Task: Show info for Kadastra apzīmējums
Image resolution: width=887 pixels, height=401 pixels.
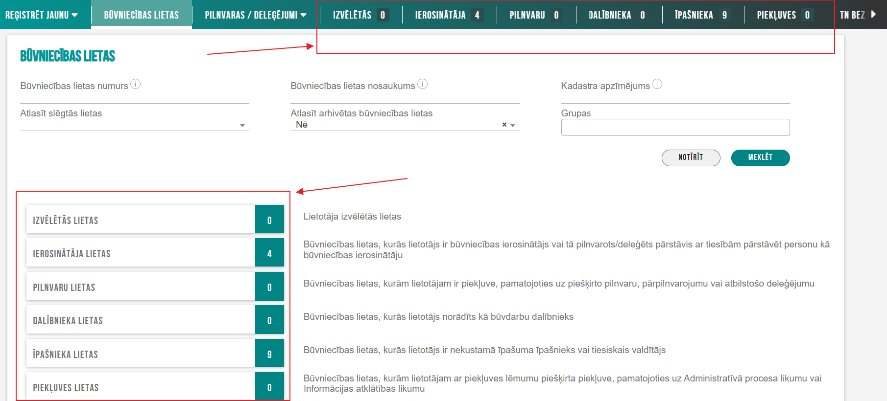Action: click(x=657, y=84)
